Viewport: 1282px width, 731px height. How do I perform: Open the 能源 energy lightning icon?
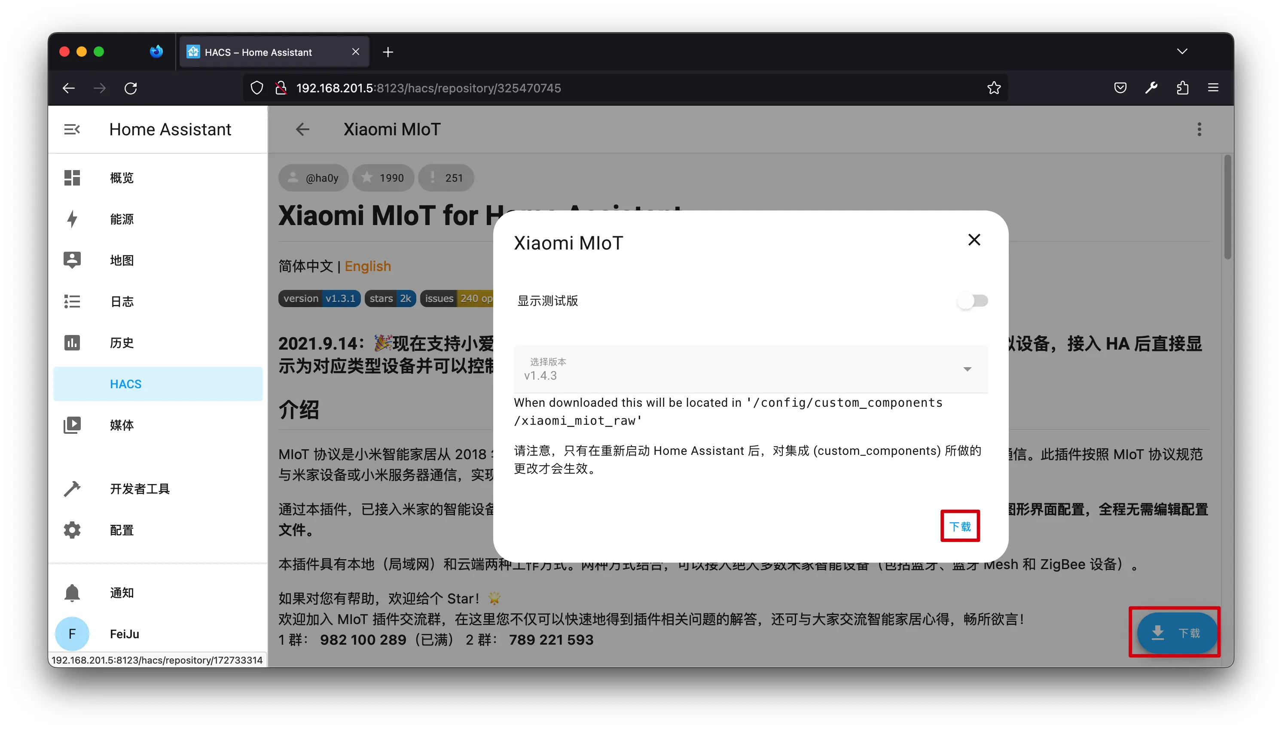click(x=72, y=219)
